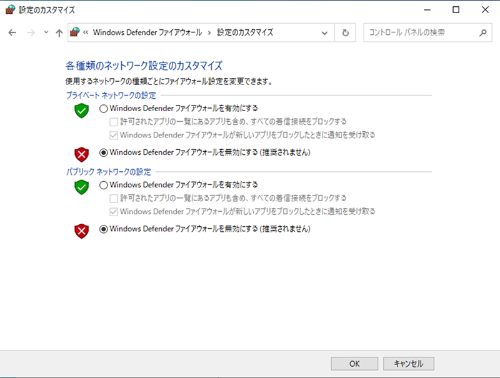
Task: Go up one level with up arrow
Action: point(59,32)
